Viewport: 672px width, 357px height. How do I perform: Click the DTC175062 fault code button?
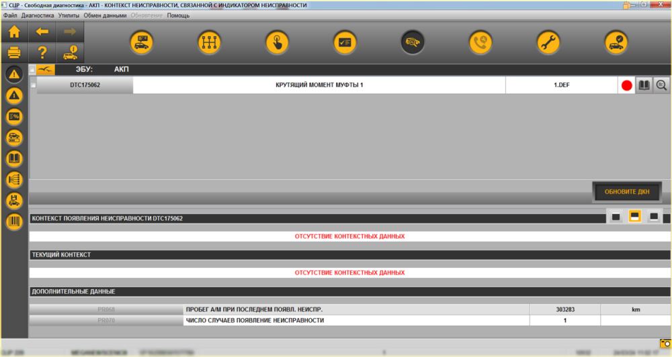(x=85, y=85)
